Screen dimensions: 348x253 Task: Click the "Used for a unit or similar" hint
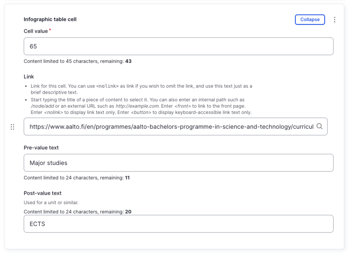pos(51,202)
